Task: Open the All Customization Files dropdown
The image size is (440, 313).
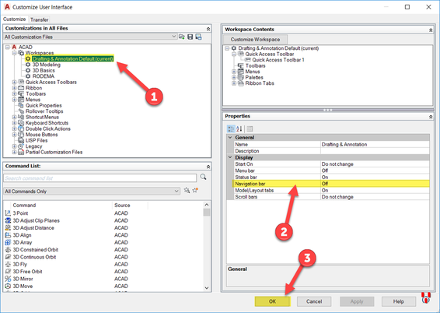Action: point(90,37)
